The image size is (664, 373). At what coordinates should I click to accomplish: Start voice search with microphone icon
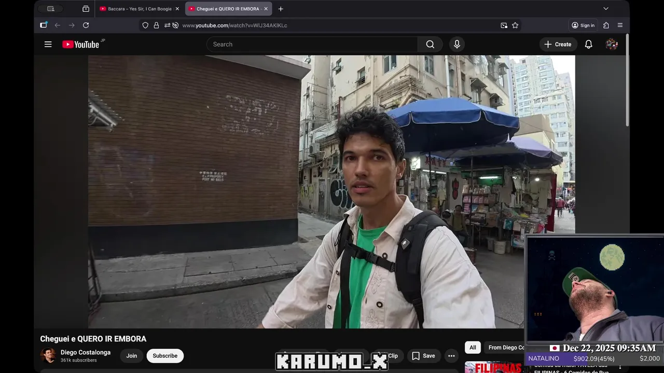point(457,45)
